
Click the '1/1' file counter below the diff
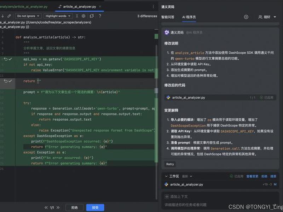[x=52, y=208]
